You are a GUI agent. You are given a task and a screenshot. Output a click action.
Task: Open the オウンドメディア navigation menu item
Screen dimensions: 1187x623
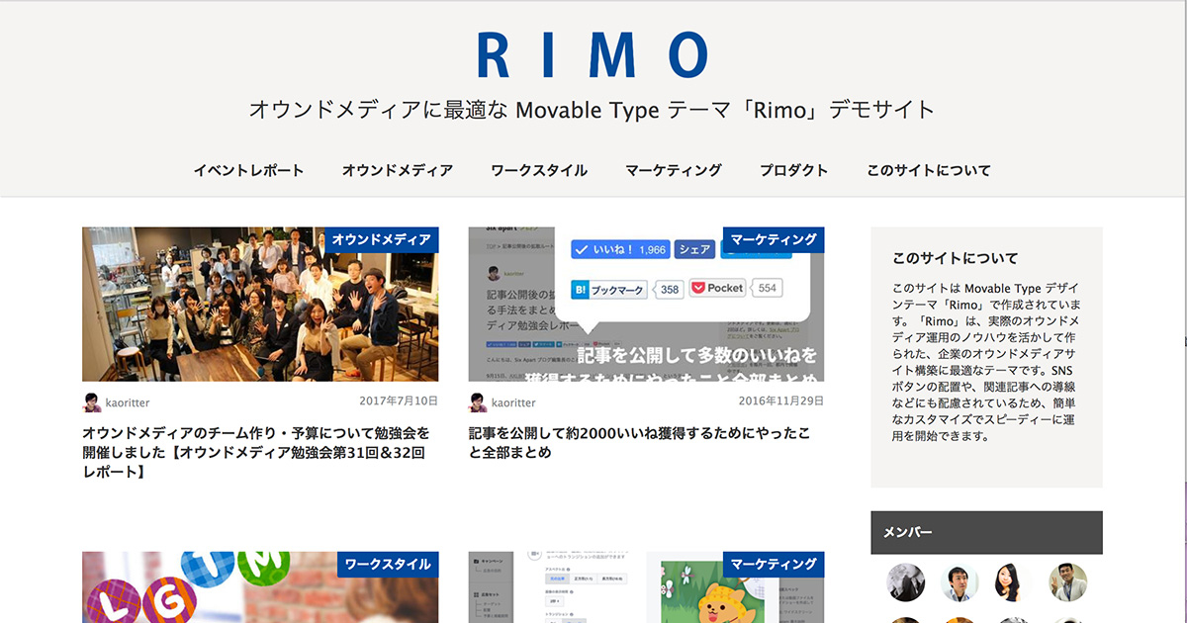(398, 170)
